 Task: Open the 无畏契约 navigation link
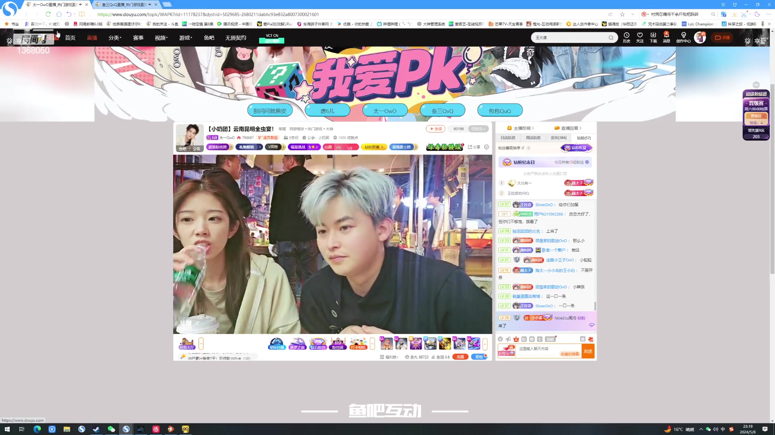pyautogui.click(x=236, y=38)
